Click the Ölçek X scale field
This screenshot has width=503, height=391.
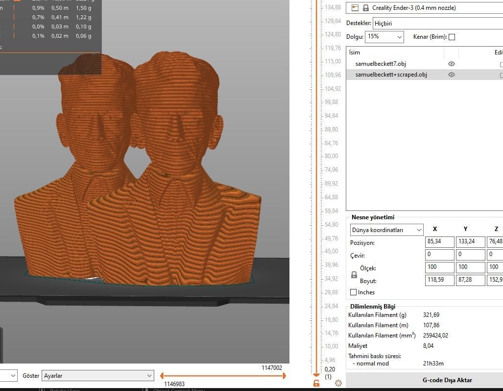coord(439,267)
